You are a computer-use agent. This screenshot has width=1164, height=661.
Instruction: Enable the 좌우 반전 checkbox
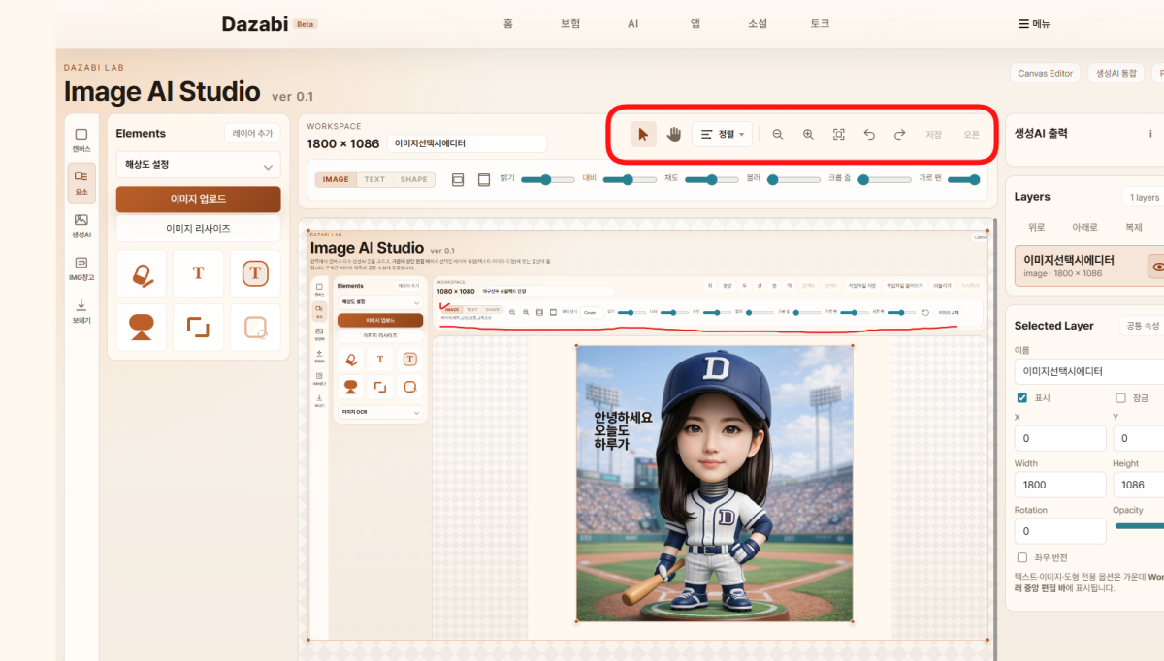pyautogui.click(x=1021, y=557)
